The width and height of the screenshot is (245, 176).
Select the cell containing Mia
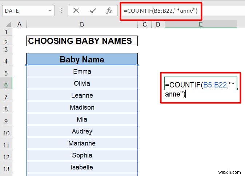pos(82,119)
